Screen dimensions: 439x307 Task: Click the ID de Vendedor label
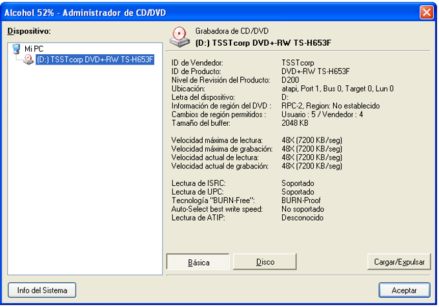click(198, 63)
